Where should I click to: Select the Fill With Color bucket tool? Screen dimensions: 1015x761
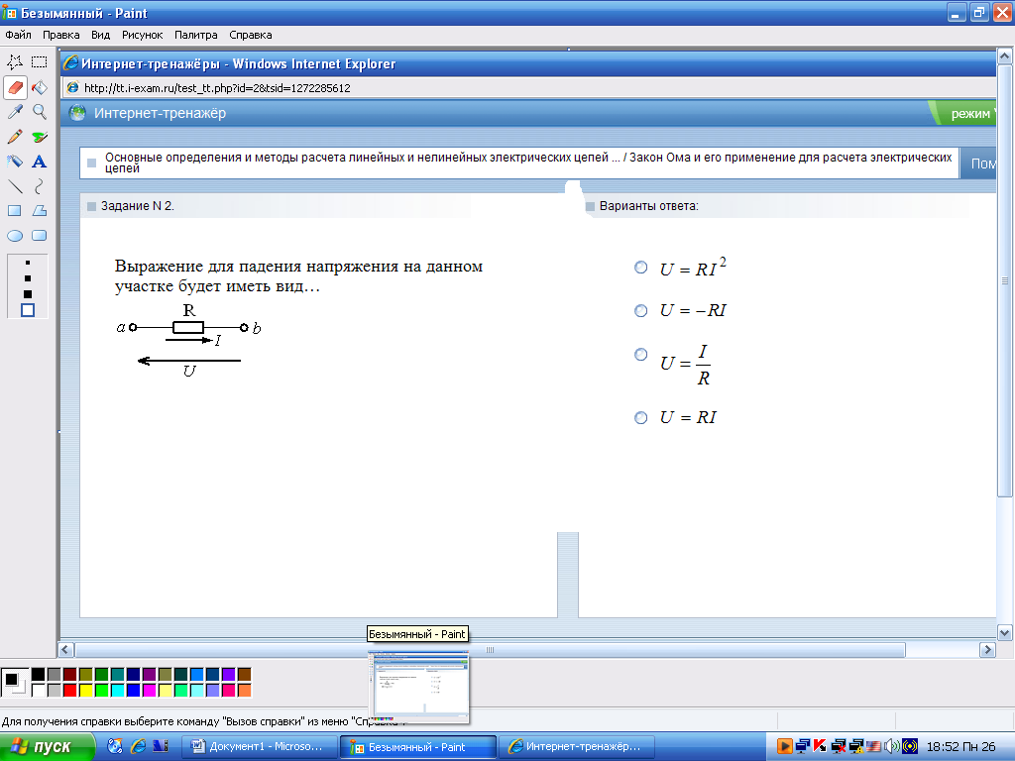[40, 87]
